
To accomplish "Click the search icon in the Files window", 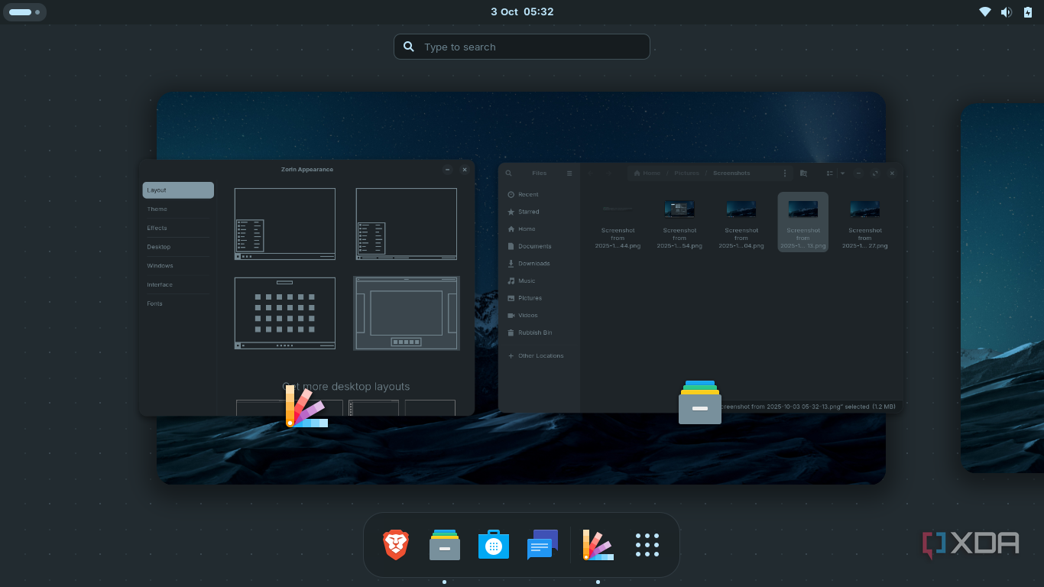I will [509, 173].
